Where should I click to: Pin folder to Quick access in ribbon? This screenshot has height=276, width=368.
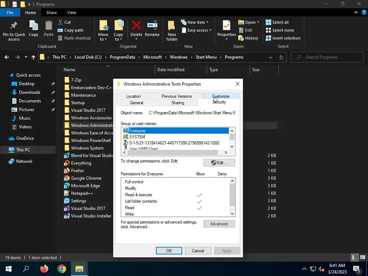pyautogui.click(x=14, y=31)
